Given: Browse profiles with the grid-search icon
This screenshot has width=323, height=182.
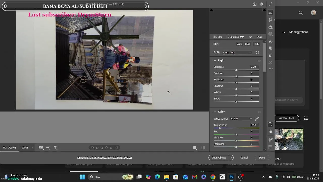Looking at the screenshot, I should 257,53.
